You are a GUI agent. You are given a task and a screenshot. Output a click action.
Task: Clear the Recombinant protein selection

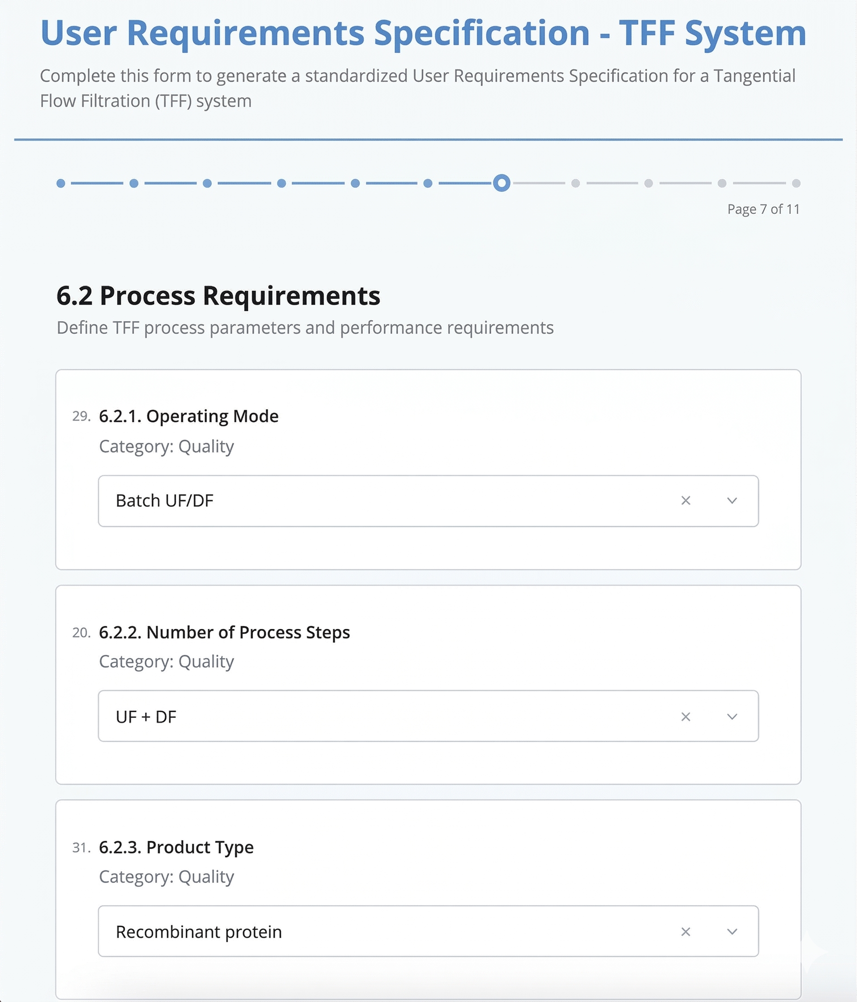[x=686, y=932]
